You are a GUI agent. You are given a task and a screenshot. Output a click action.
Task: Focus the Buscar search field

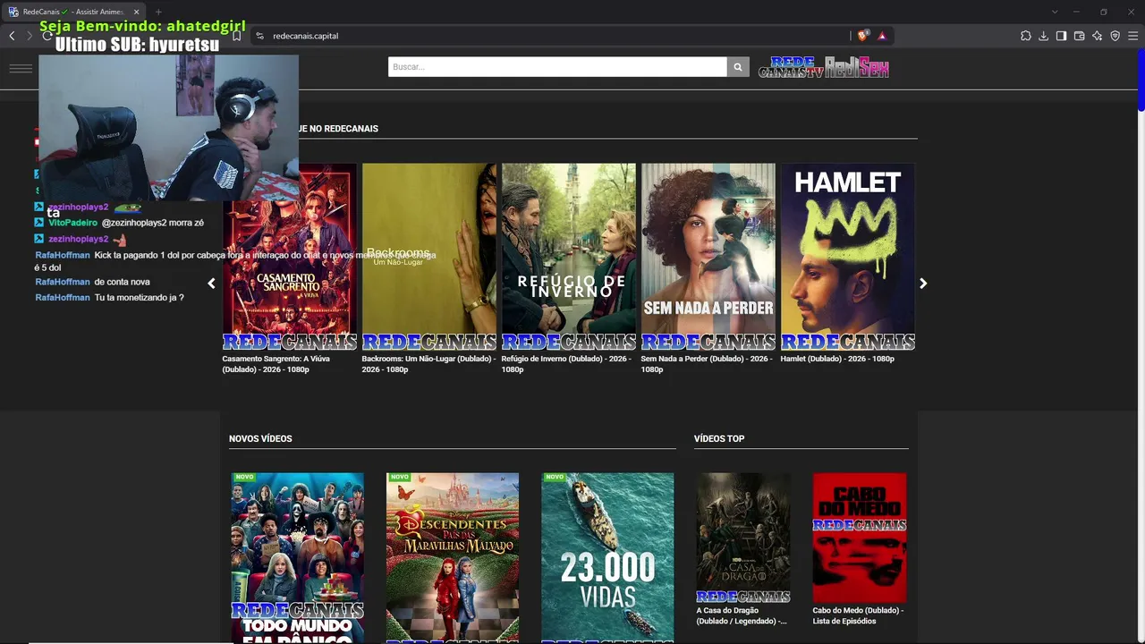(x=557, y=67)
